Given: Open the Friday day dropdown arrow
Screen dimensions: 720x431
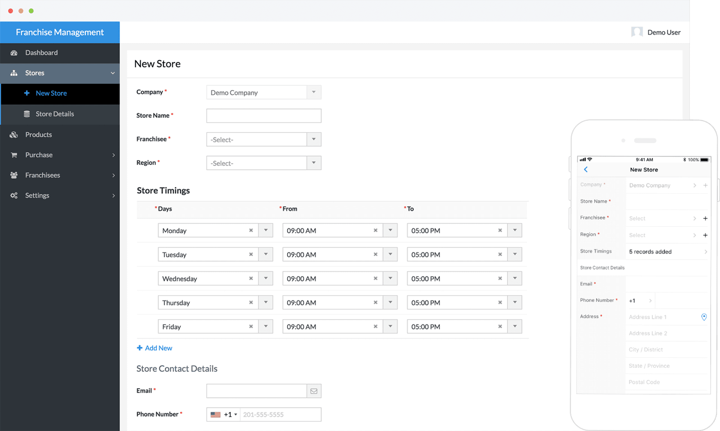Looking at the screenshot, I should [266, 327].
